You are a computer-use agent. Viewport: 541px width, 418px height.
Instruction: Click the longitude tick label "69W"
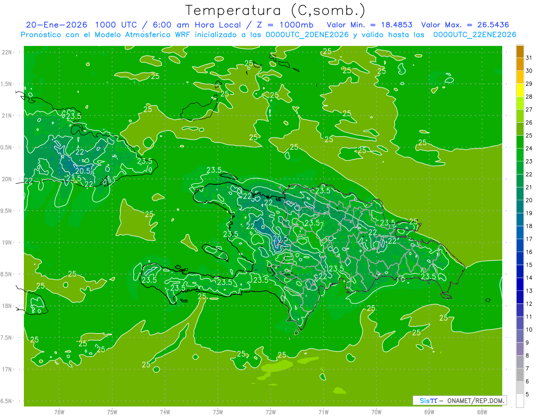click(x=429, y=412)
